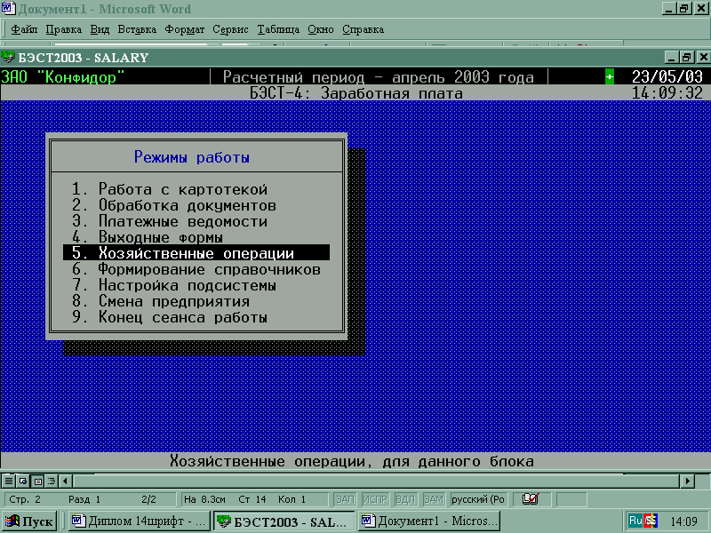Click the multicolored tray icon beside Ru

point(651,521)
